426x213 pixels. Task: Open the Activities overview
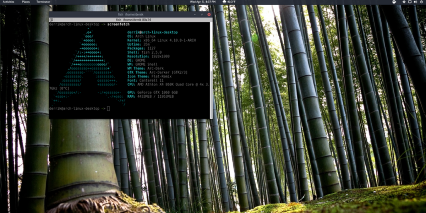click(9, 2)
